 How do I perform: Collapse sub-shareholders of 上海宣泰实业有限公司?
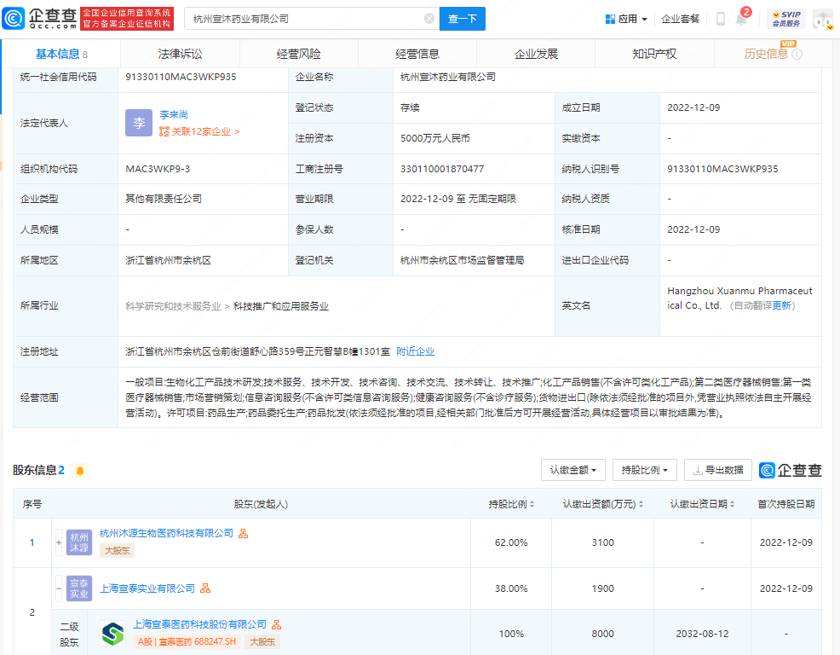click(x=59, y=588)
